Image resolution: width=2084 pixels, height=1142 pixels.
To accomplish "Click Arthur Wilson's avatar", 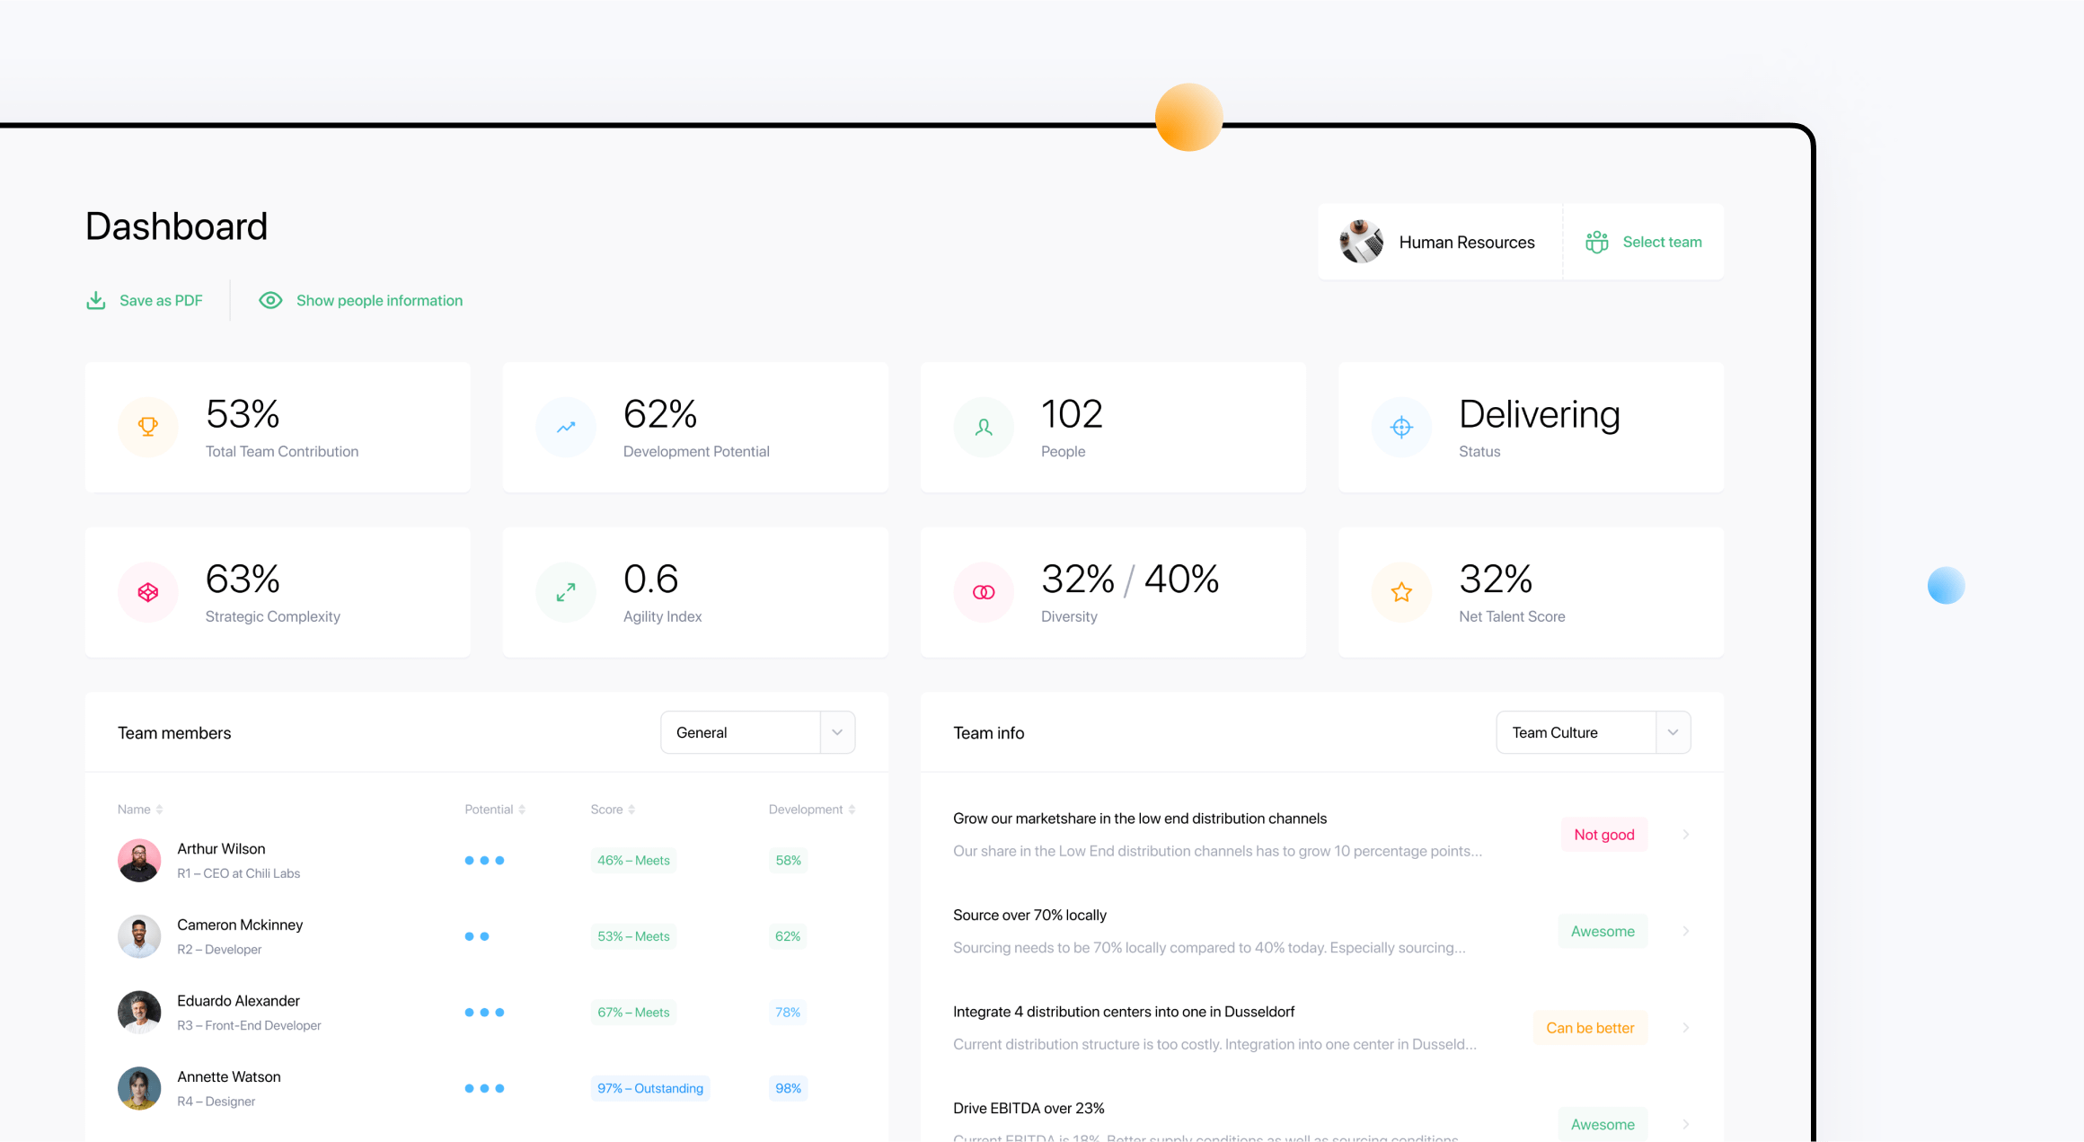I will pos(139,860).
